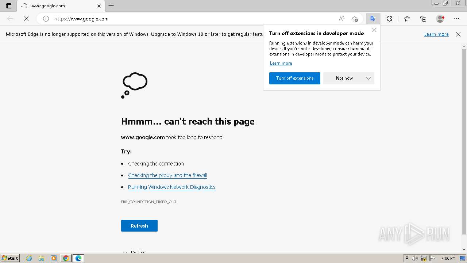
Task: Click the scrollbar up arrow
Action: click(464, 46)
